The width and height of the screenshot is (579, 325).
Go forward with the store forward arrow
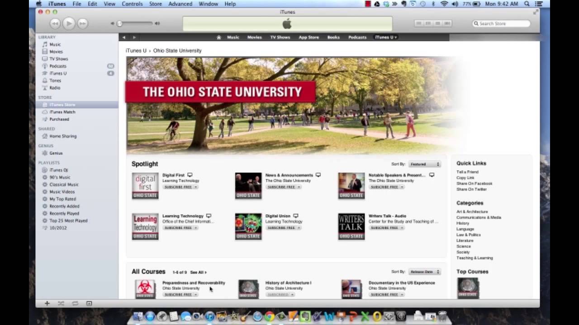pos(134,37)
